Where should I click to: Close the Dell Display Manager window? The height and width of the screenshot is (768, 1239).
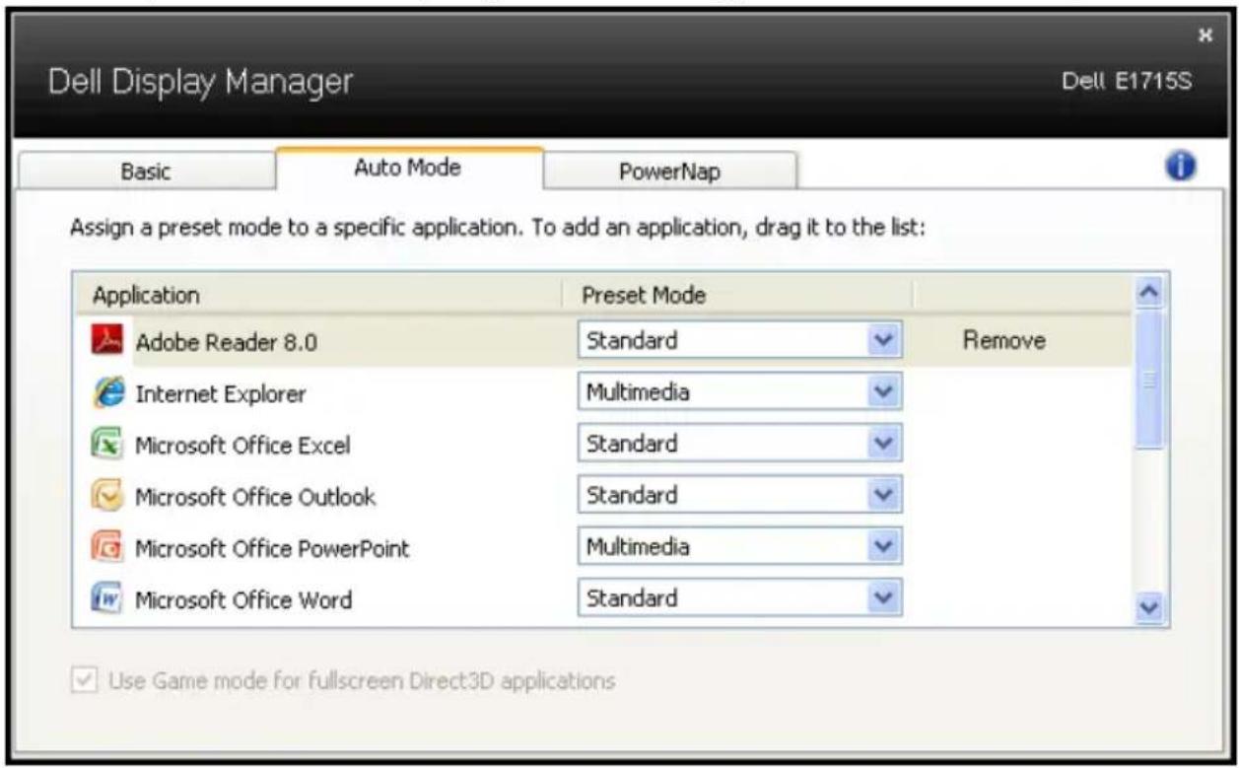click(x=1204, y=35)
